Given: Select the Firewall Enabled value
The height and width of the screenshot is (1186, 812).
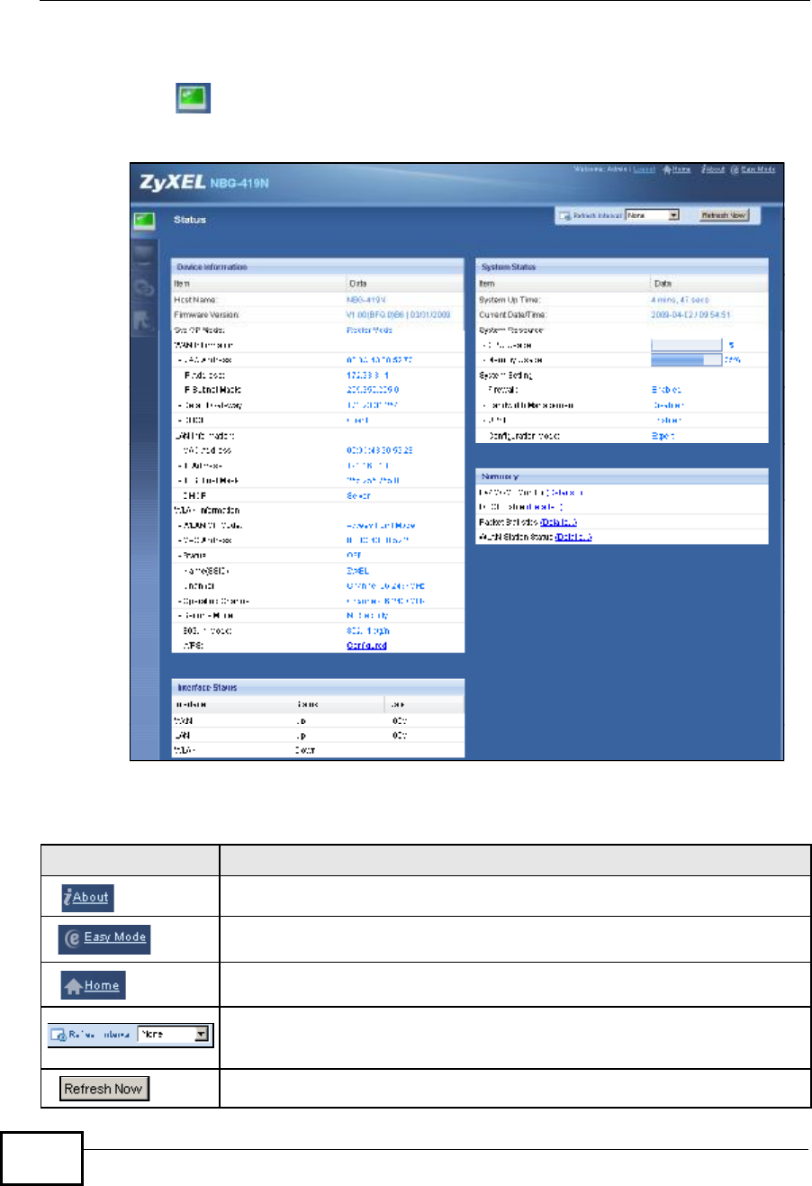Looking at the screenshot, I should pyautogui.click(x=666, y=390).
